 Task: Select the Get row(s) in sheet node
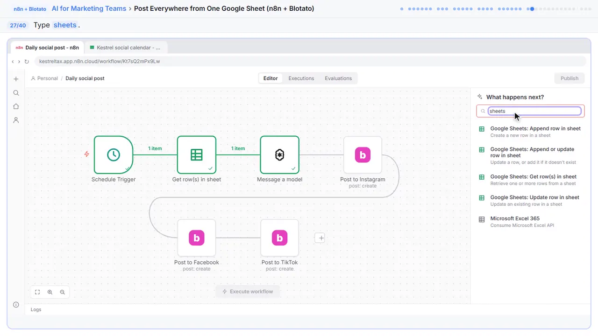click(x=197, y=155)
